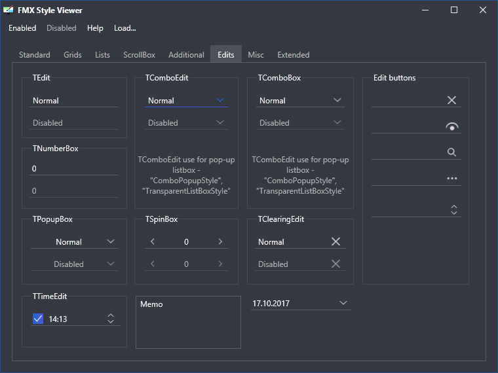498x373 pixels.
Task: Click the Normal TEdit field
Action: click(73, 101)
